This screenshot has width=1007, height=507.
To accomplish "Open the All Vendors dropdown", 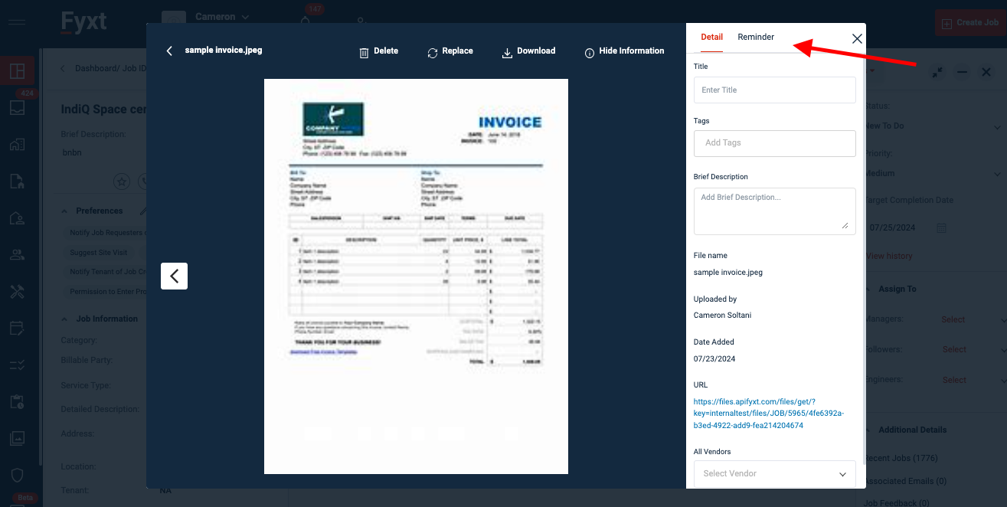I will point(774,473).
